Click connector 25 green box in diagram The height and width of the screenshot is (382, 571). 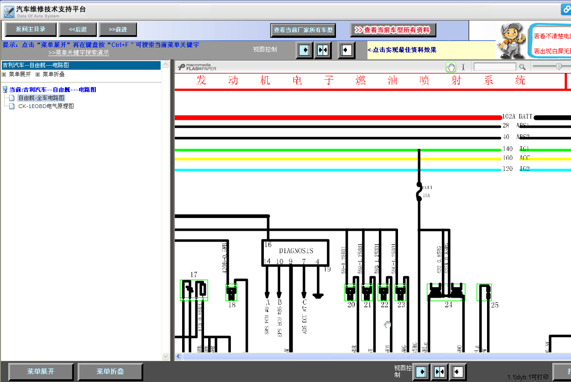coord(484,292)
